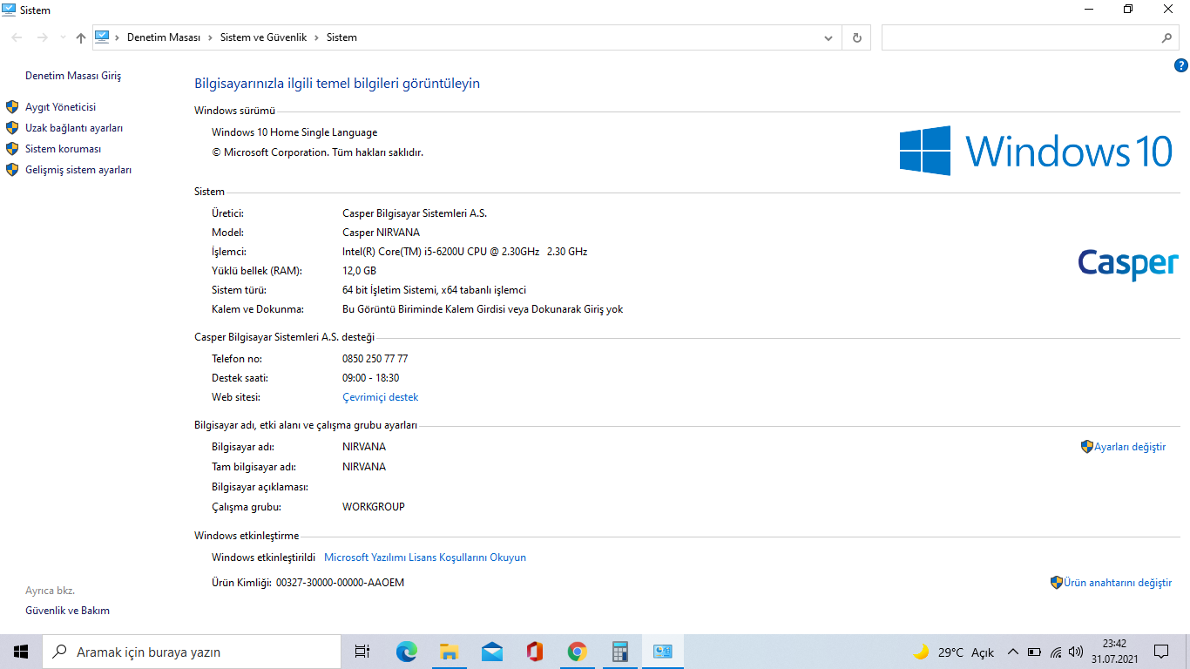Image resolution: width=1190 pixels, height=669 pixels.
Task: Click the system type value 64 bit İşletim Sistemi
Action: [434, 290]
